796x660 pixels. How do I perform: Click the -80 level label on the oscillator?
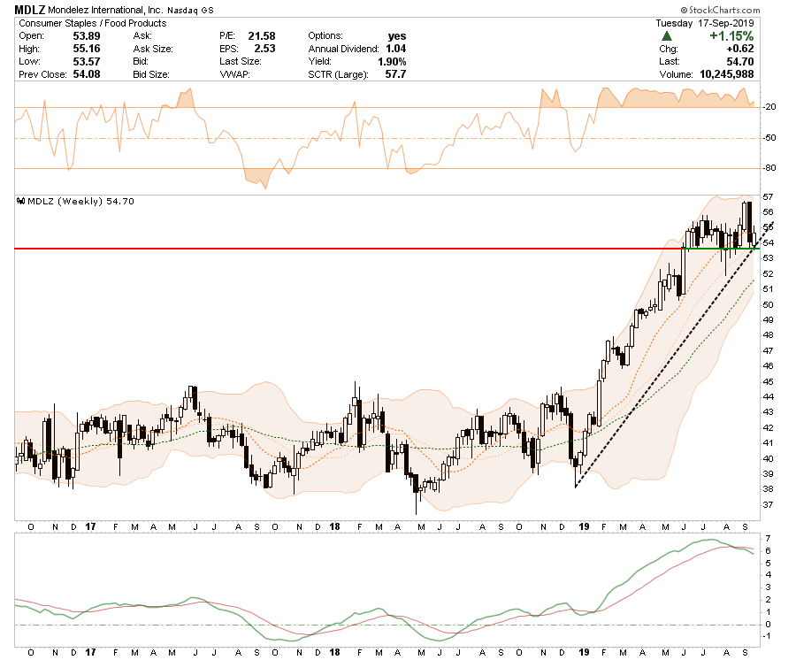(x=769, y=168)
